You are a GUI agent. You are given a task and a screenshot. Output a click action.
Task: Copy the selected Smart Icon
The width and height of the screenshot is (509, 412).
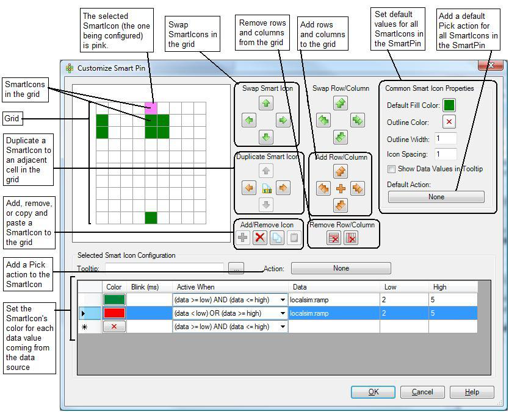277,237
